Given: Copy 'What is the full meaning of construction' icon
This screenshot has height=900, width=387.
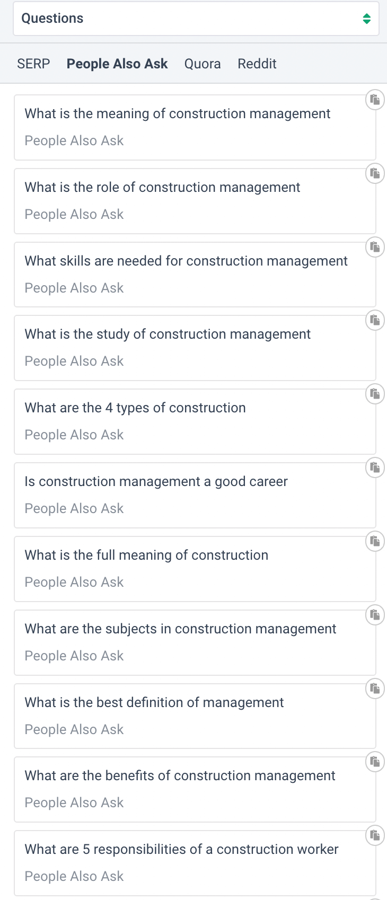Looking at the screenshot, I should coord(375,541).
